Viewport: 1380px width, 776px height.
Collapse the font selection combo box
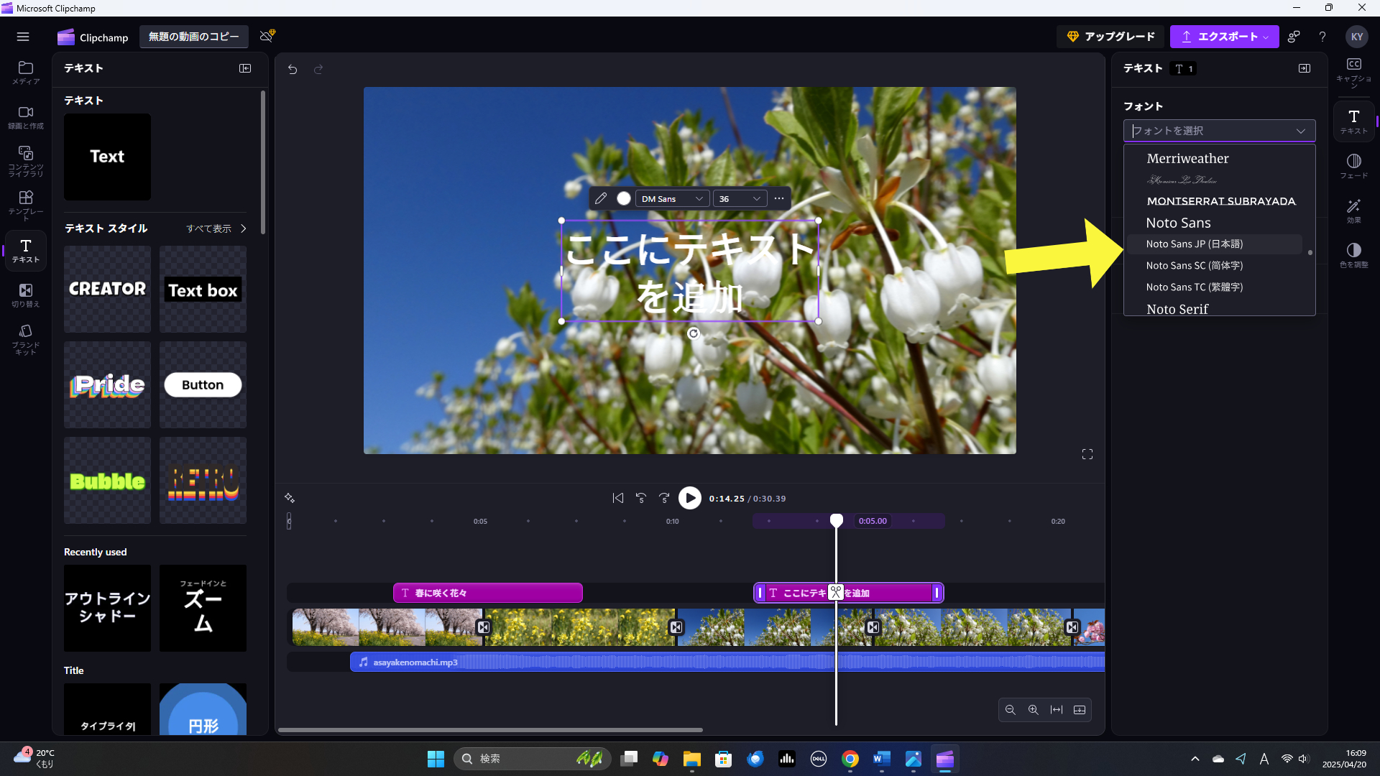click(1300, 131)
